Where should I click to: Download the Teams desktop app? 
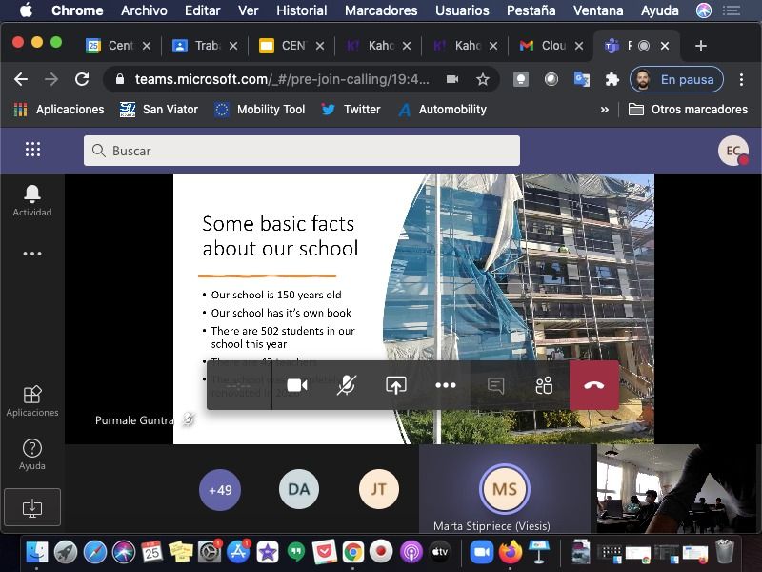coord(32,507)
